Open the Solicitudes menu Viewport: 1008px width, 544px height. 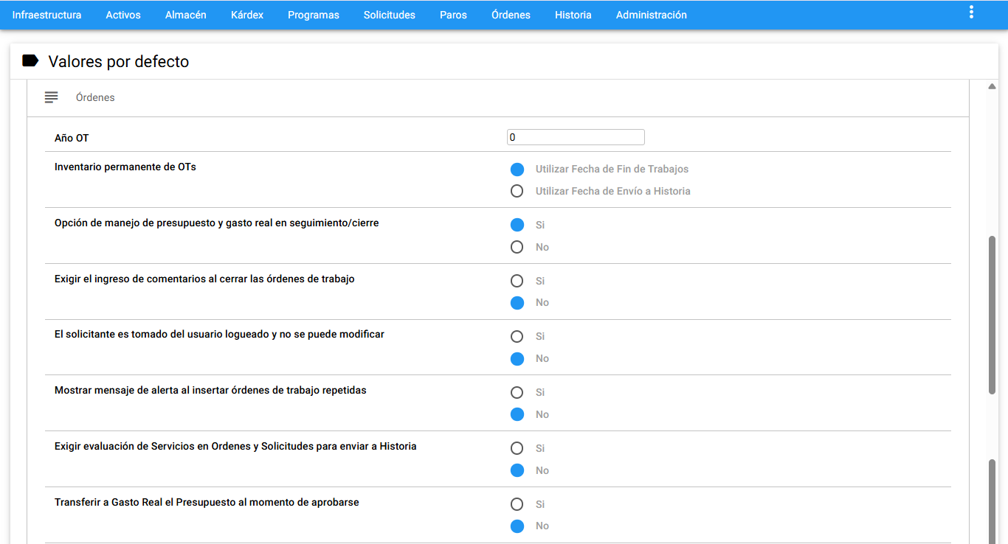(390, 15)
